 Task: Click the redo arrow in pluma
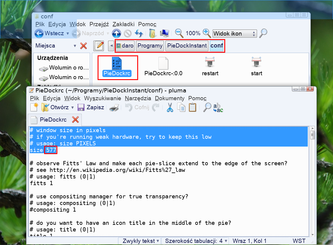pos(156,107)
